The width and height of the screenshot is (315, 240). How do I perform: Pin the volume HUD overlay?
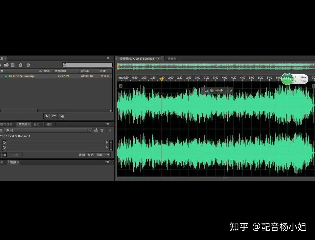[x=231, y=90]
